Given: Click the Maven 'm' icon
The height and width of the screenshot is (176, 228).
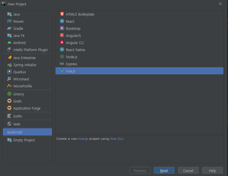Looking at the screenshot, I should point(9,21).
